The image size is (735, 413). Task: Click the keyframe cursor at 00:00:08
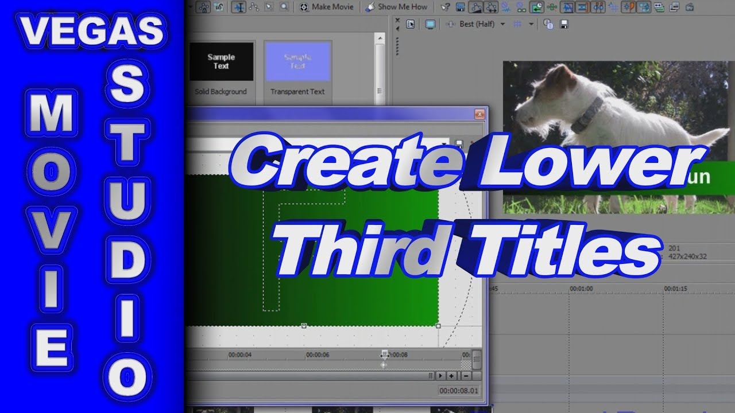(x=385, y=354)
